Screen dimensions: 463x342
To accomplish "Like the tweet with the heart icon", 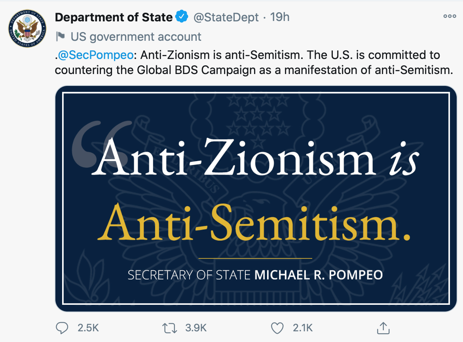I will coord(277,328).
